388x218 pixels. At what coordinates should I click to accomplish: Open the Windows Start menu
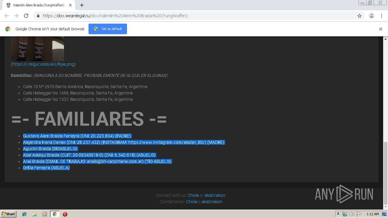tap(8, 214)
